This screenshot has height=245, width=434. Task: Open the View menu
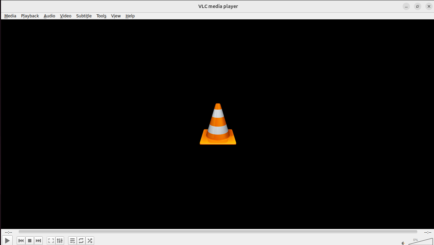coord(116,16)
